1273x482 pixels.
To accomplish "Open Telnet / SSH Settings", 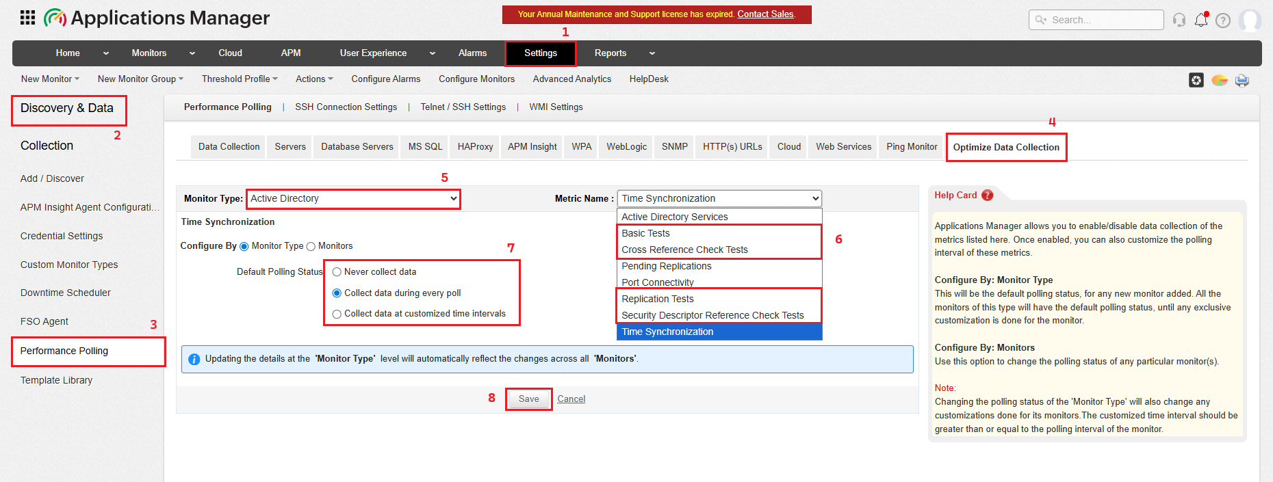I will pyautogui.click(x=463, y=107).
